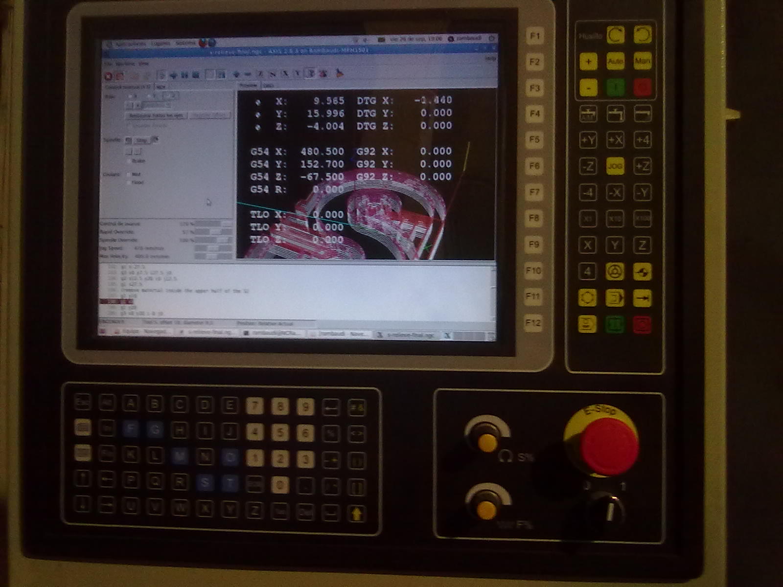Select the 'remove material inside' comment line
783x587 pixels.
(185, 291)
